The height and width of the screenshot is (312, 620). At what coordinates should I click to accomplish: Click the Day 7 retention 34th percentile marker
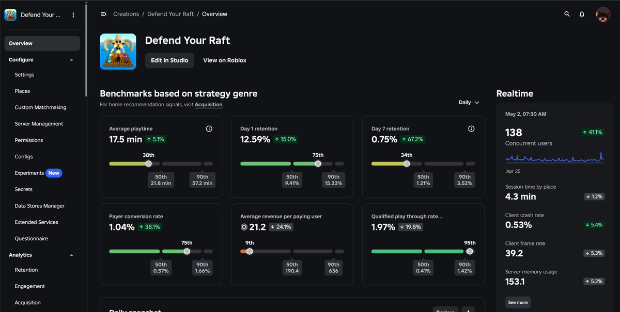click(x=407, y=163)
